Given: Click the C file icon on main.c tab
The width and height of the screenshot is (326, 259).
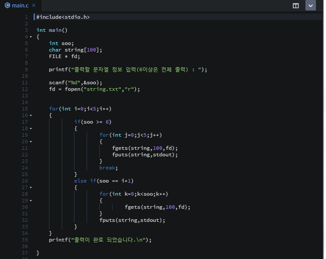Looking at the screenshot, I should tap(7, 5).
